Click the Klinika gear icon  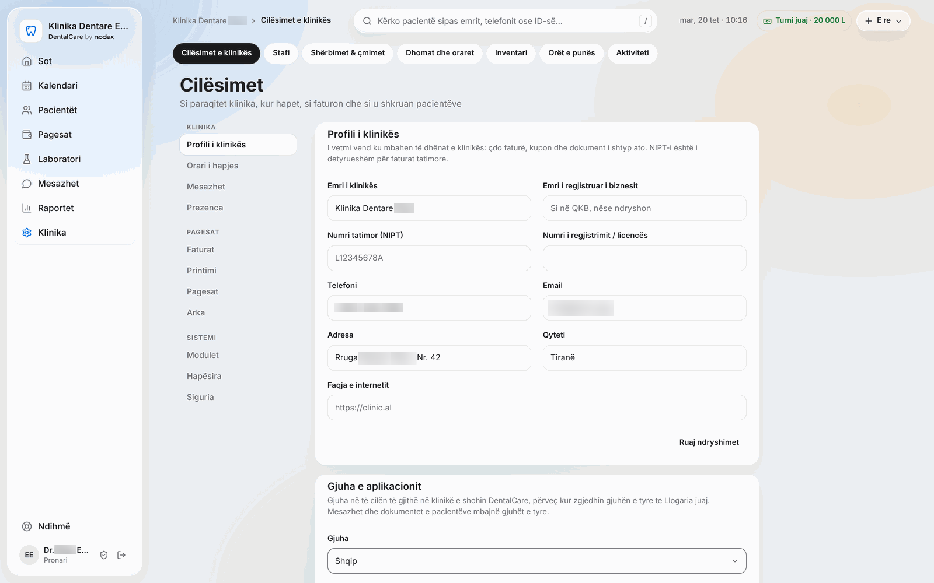pos(27,233)
